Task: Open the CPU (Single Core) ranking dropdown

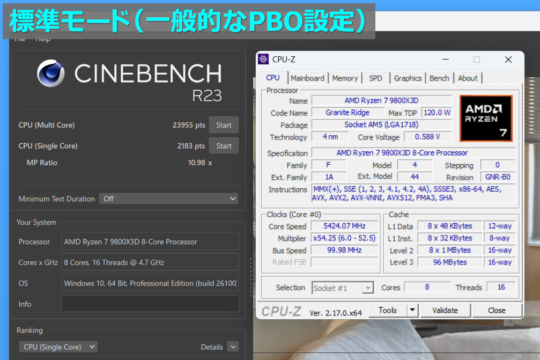Action: click(58, 347)
